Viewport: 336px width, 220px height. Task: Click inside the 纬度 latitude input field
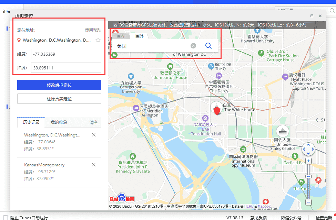point(66,67)
